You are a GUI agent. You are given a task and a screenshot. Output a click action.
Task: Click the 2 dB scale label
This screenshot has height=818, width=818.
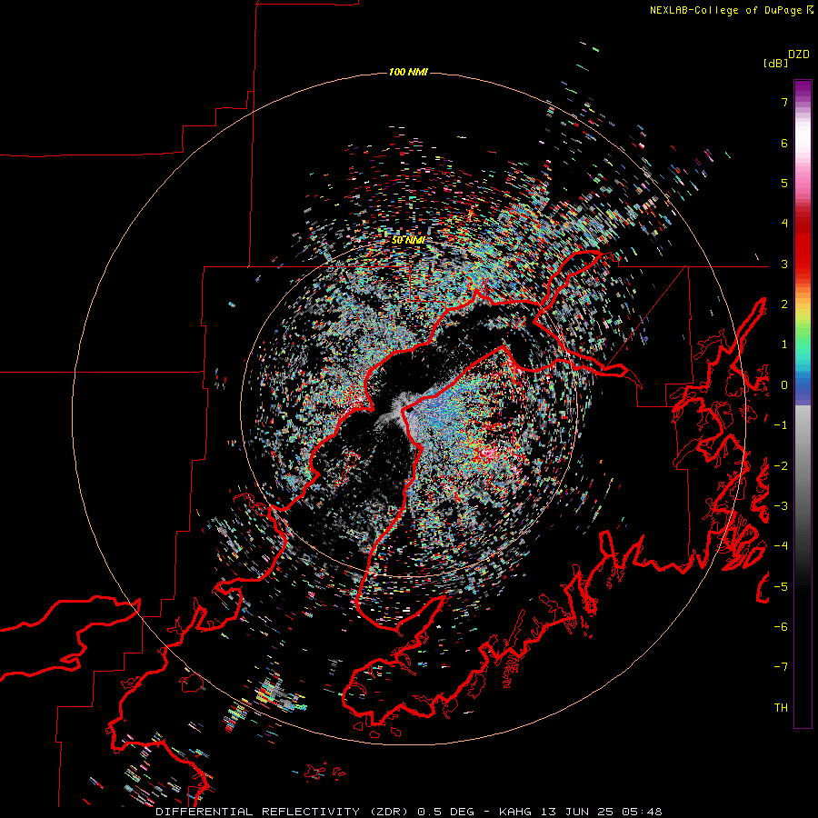[x=784, y=304]
